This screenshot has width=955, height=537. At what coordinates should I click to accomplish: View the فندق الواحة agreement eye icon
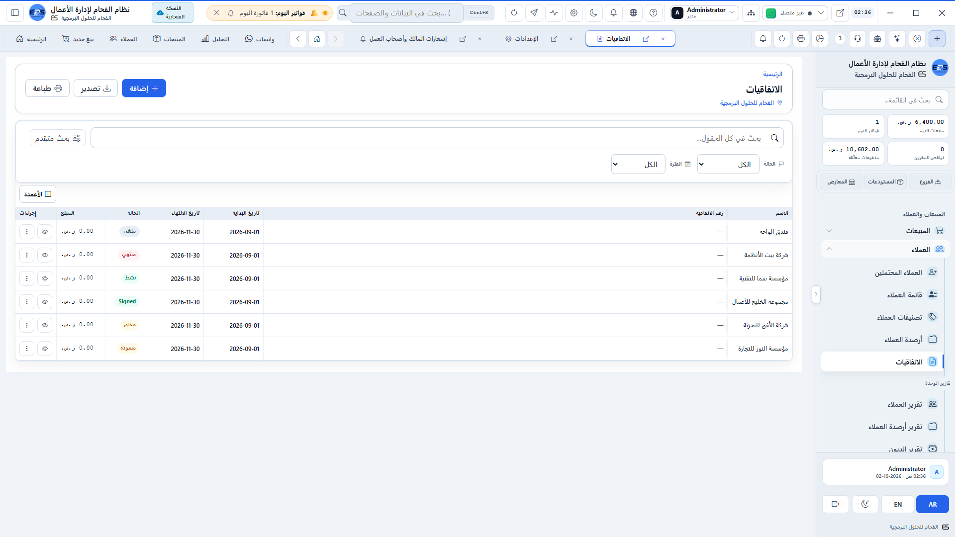(45, 232)
